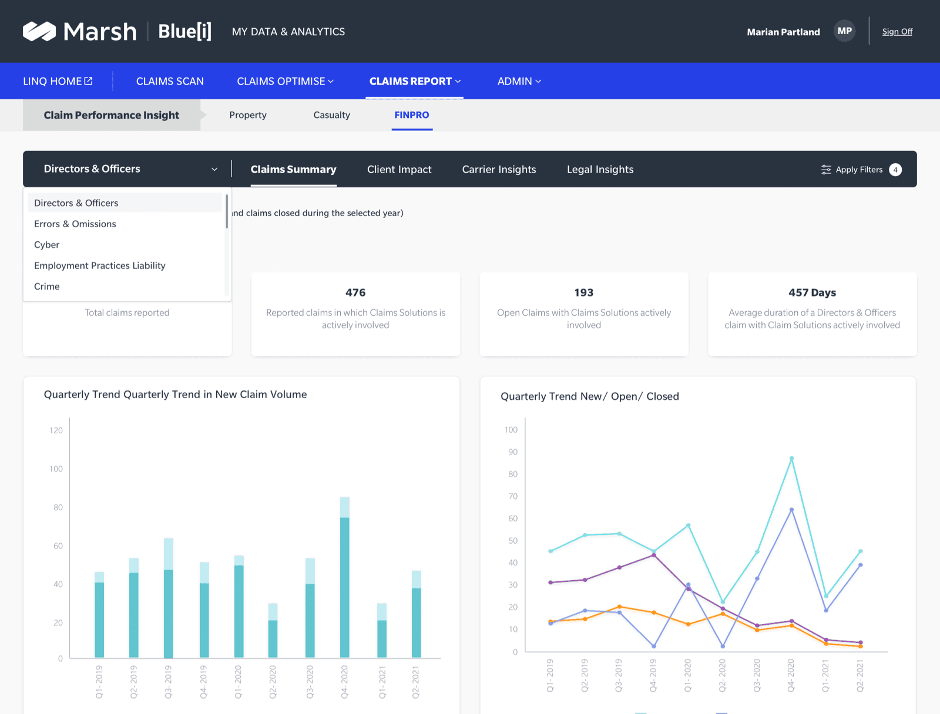Viewport: 940px width, 714px height.
Task: Expand the ADMIN menu
Action: pos(519,81)
